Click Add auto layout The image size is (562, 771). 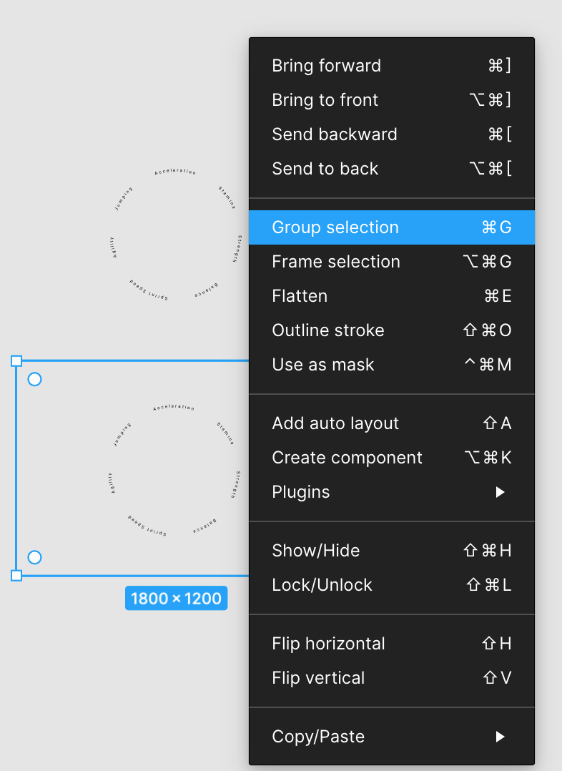335,423
